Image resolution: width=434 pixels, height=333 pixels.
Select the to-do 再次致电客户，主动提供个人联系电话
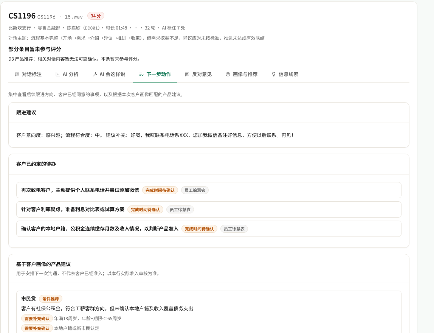[209, 190]
